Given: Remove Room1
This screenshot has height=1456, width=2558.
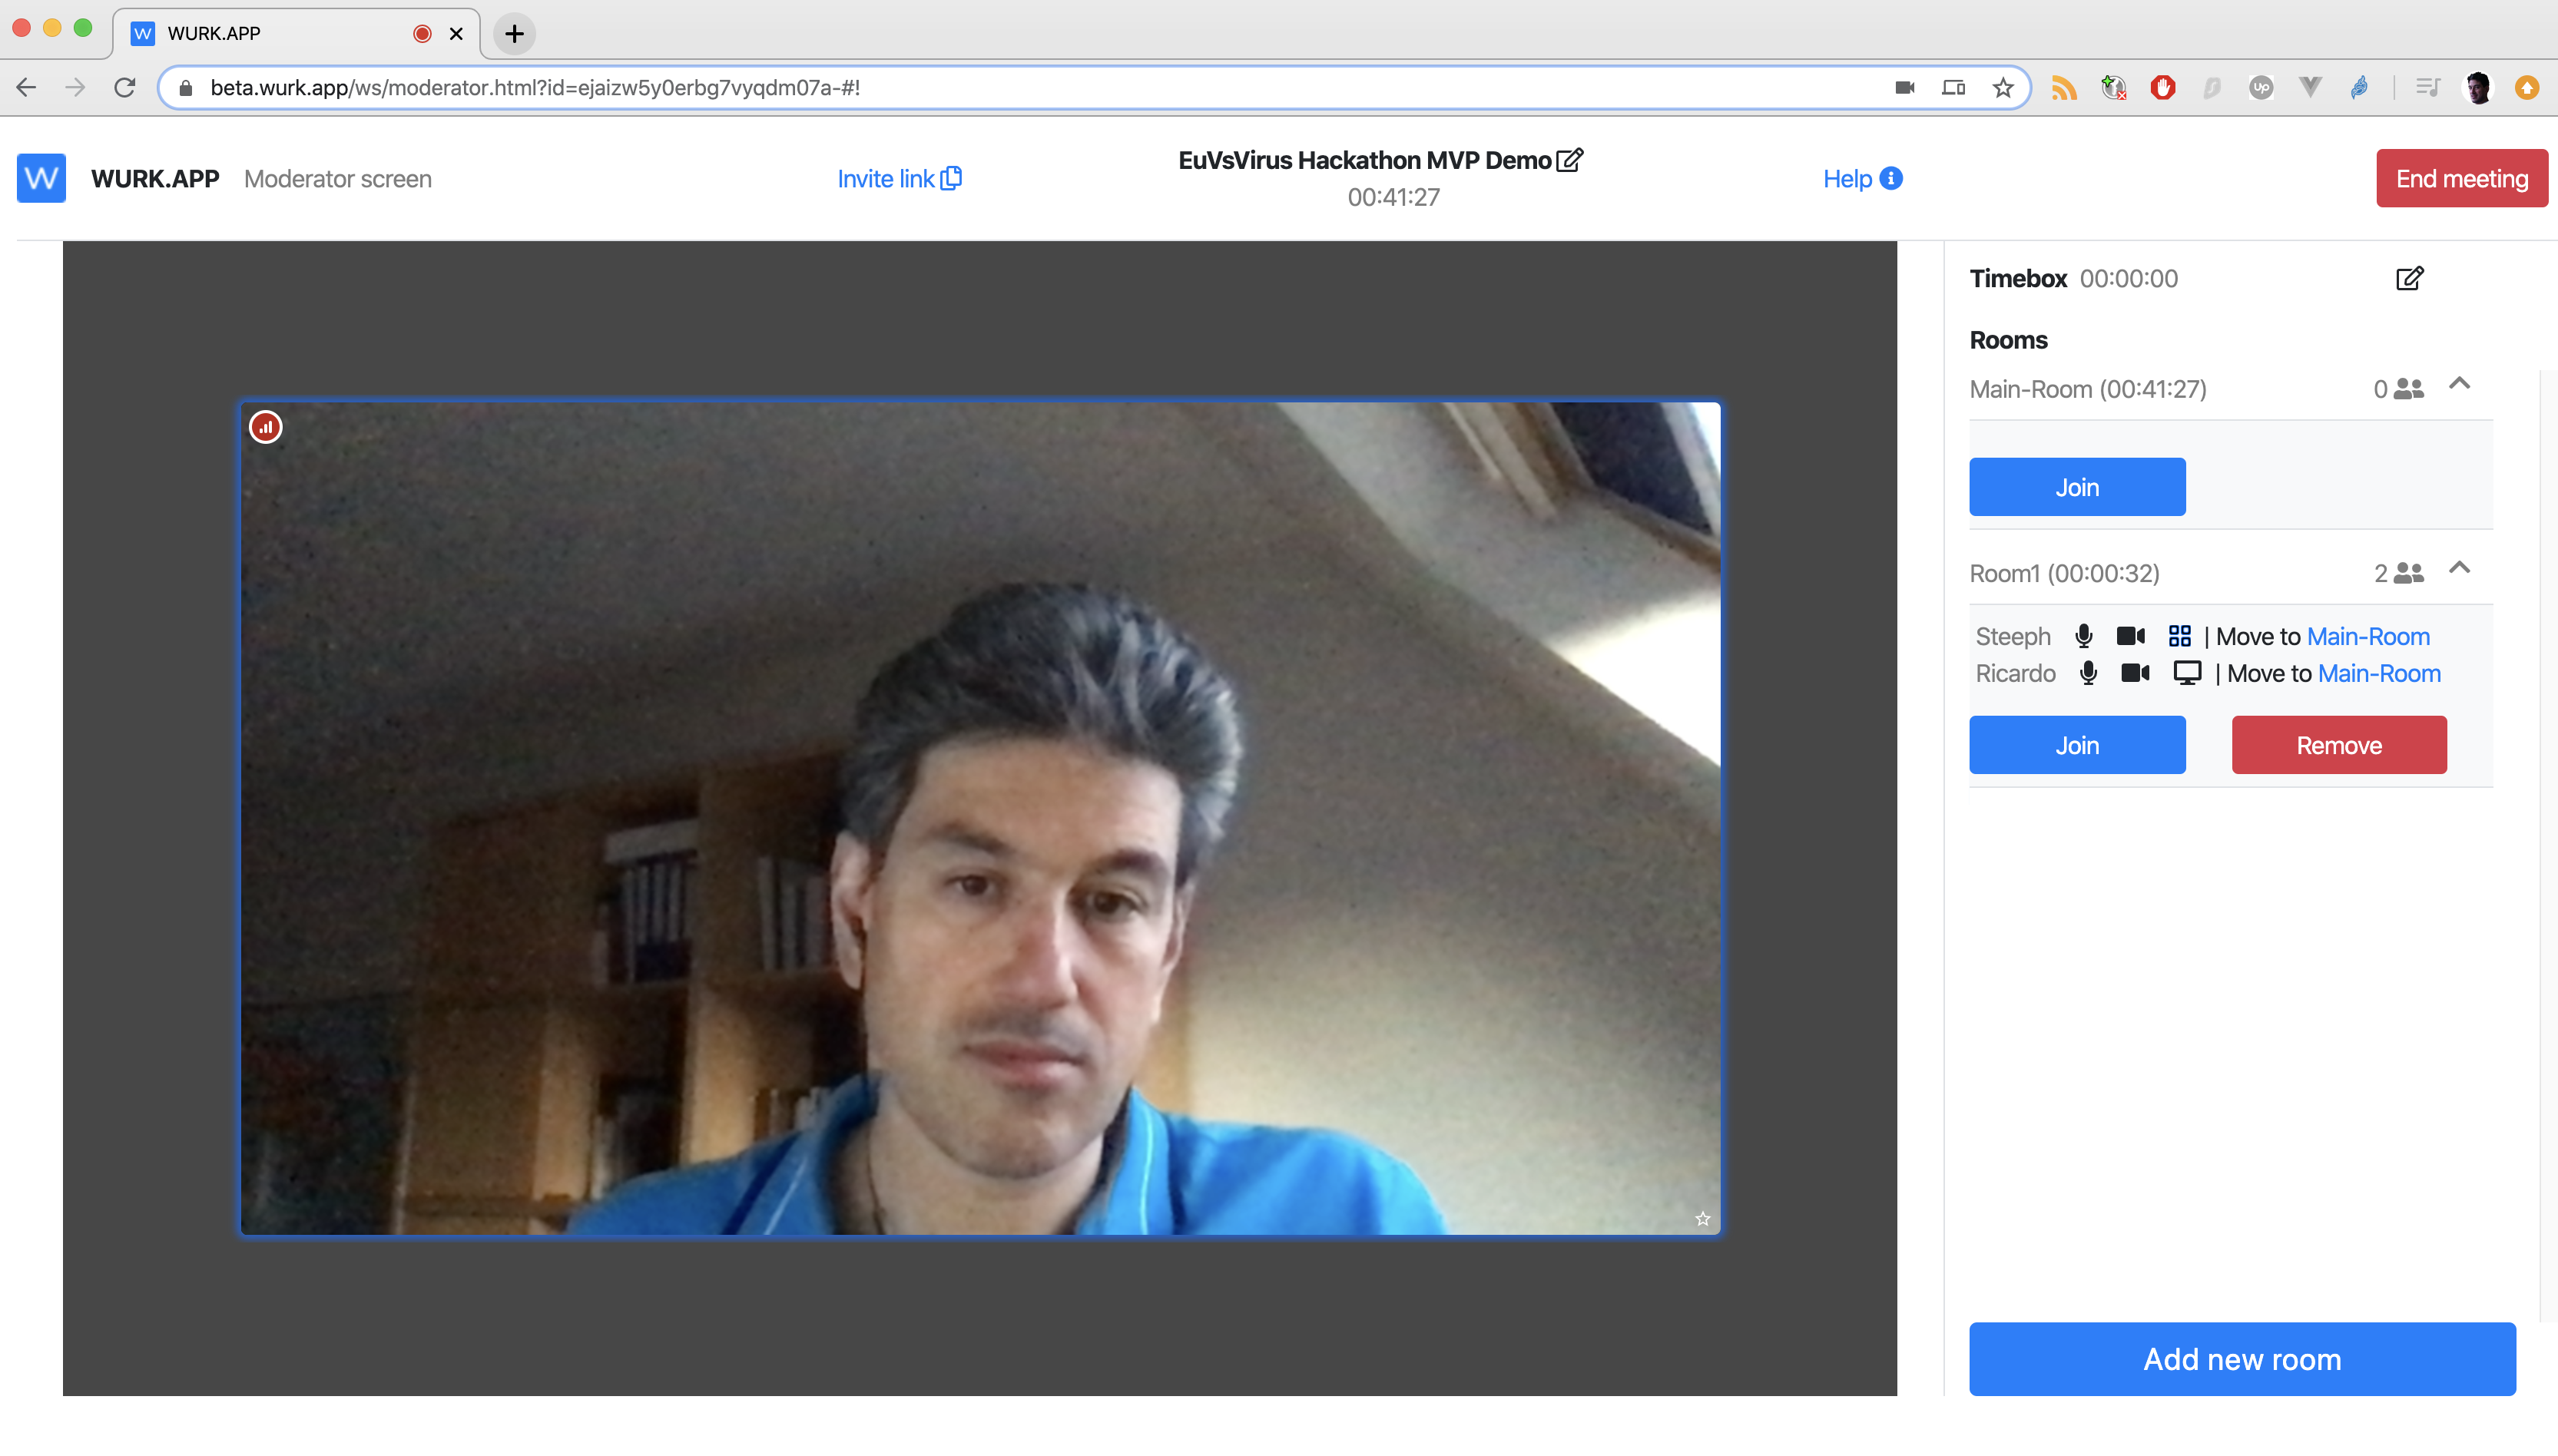Looking at the screenshot, I should tap(2338, 745).
